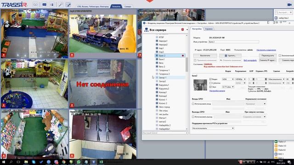This screenshot has height=165, width=294.
Task: Open taskbar search magnifier
Action: tap(11, 162)
